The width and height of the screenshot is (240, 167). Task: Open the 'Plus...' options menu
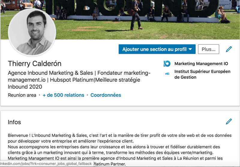(208, 49)
